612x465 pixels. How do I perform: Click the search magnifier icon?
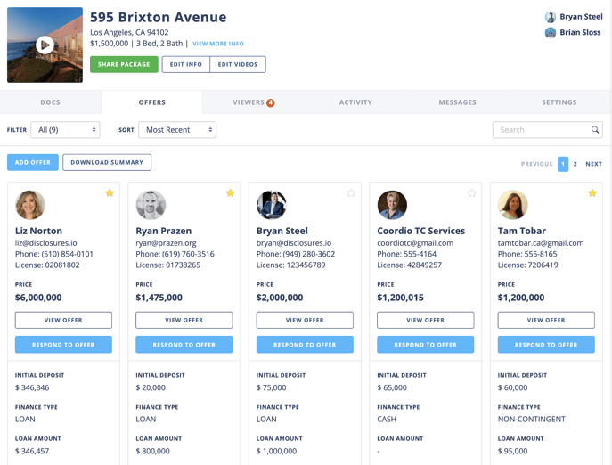[595, 130]
